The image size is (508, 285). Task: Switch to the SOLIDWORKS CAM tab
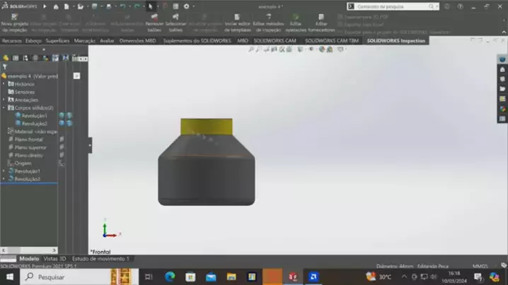tap(275, 41)
